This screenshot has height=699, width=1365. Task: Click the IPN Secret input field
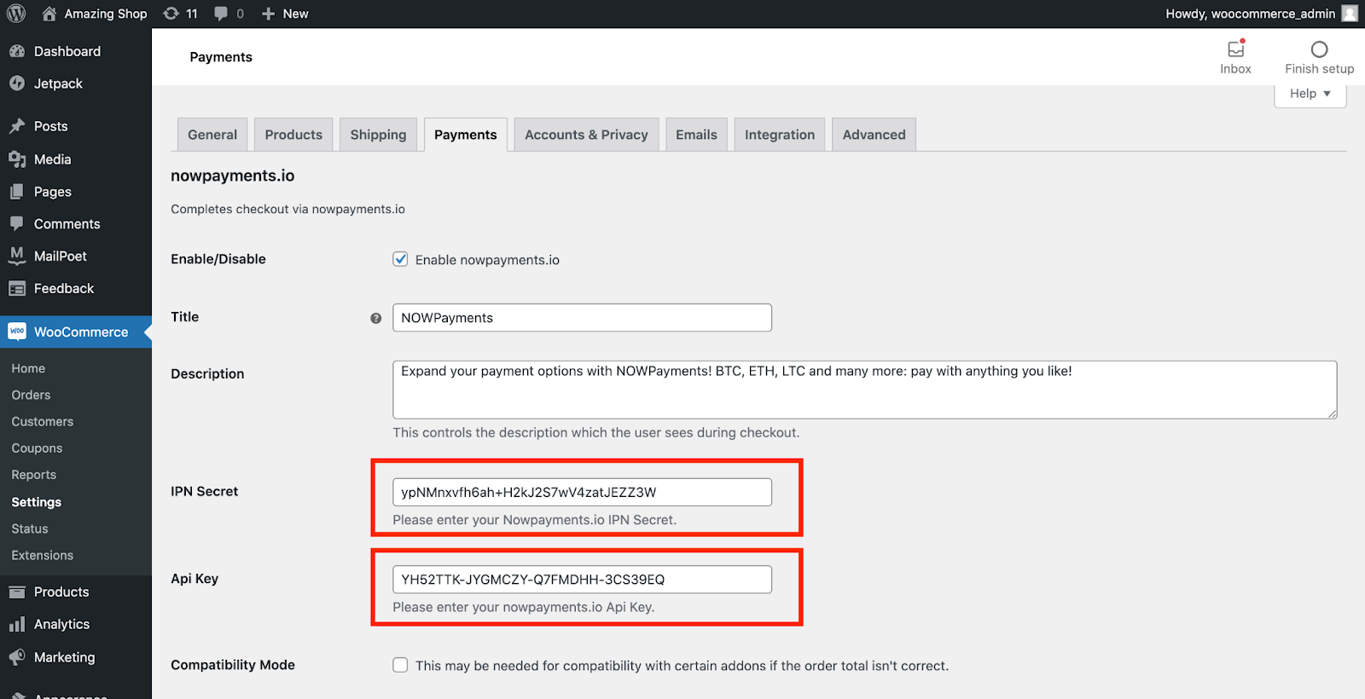point(582,492)
